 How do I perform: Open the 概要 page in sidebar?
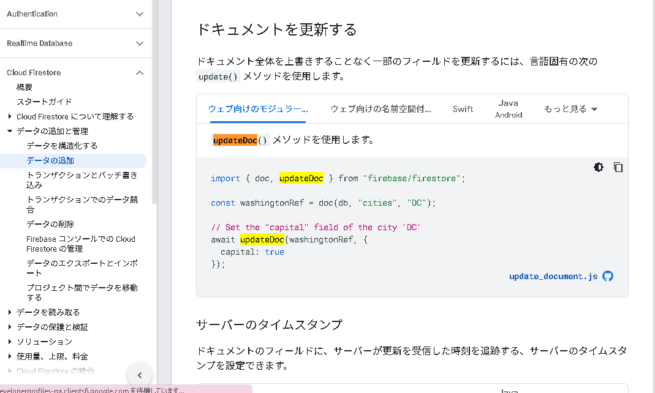pyautogui.click(x=25, y=87)
